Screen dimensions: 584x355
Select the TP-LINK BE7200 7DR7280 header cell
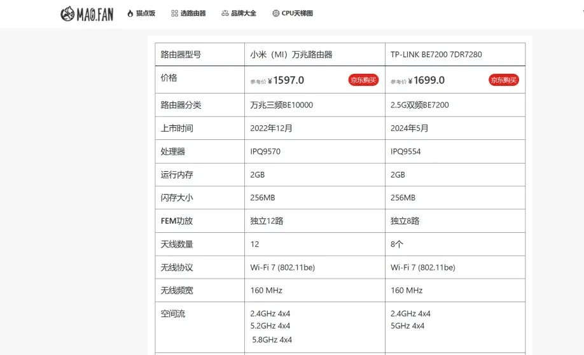(455, 54)
